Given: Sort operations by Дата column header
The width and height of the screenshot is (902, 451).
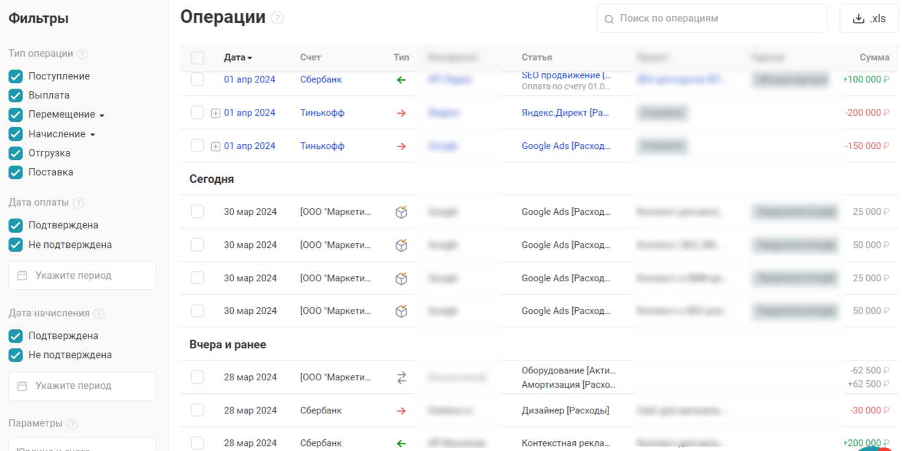Looking at the screenshot, I should pos(237,57).
